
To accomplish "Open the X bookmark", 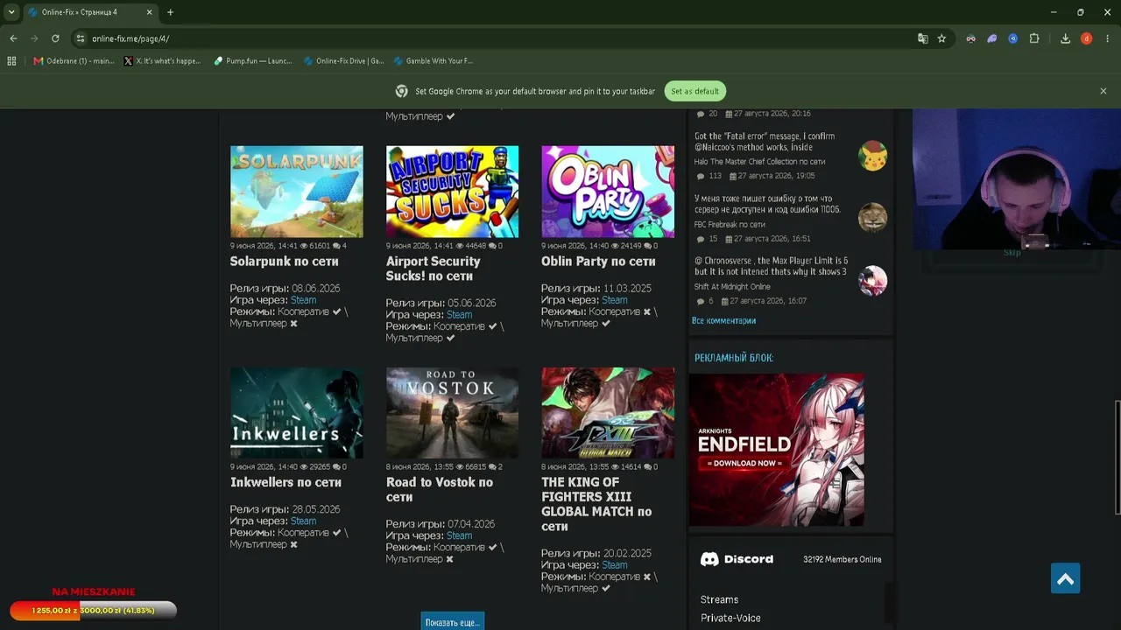I will coord(163,61).
